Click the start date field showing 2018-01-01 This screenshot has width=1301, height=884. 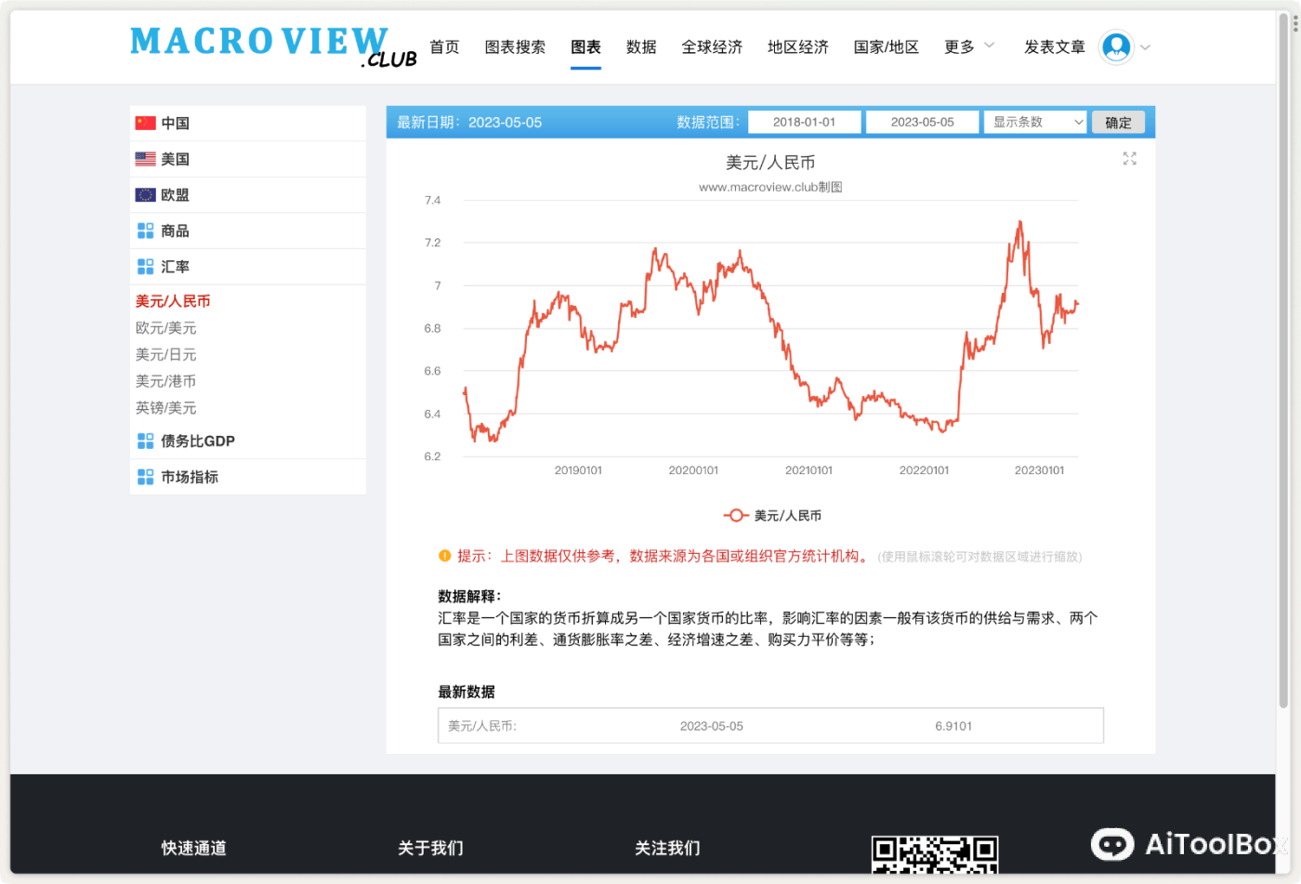coord(804,121)
